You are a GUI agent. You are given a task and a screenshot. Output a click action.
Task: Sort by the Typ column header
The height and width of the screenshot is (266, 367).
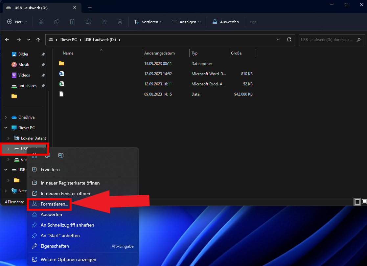(x=195, y=53)
